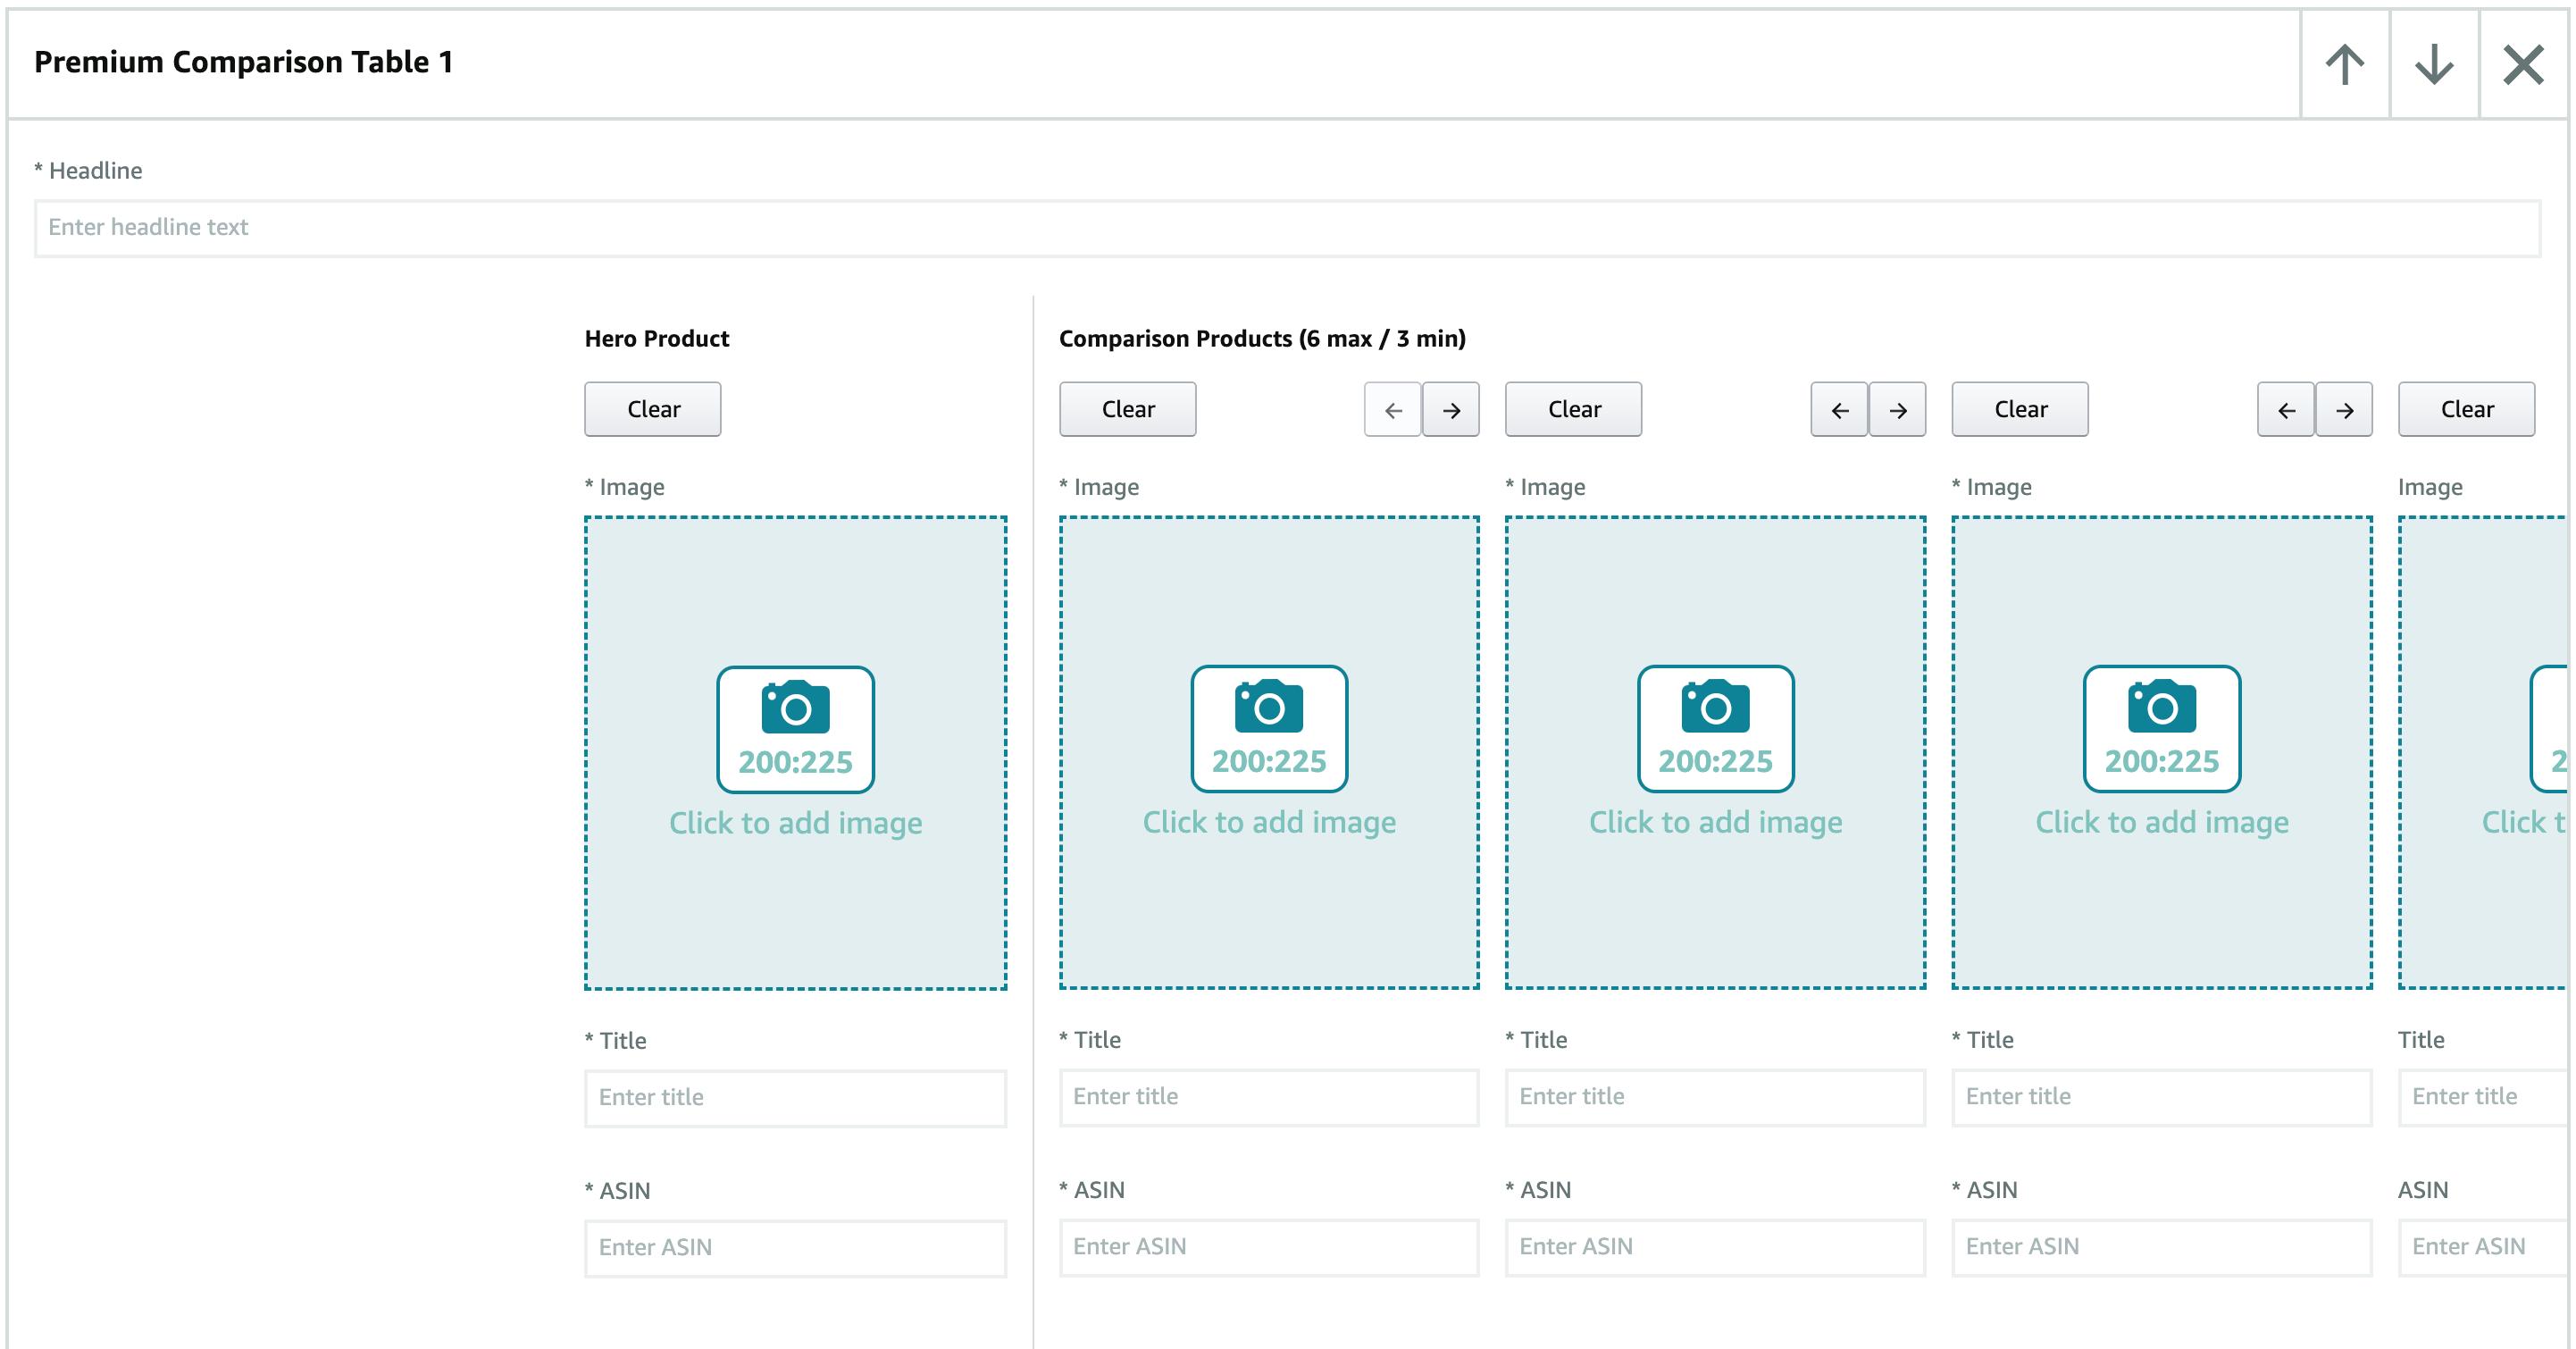2576x1349 pixels.
Task: Move first comparison product left
Action: tap(1393, 410)
